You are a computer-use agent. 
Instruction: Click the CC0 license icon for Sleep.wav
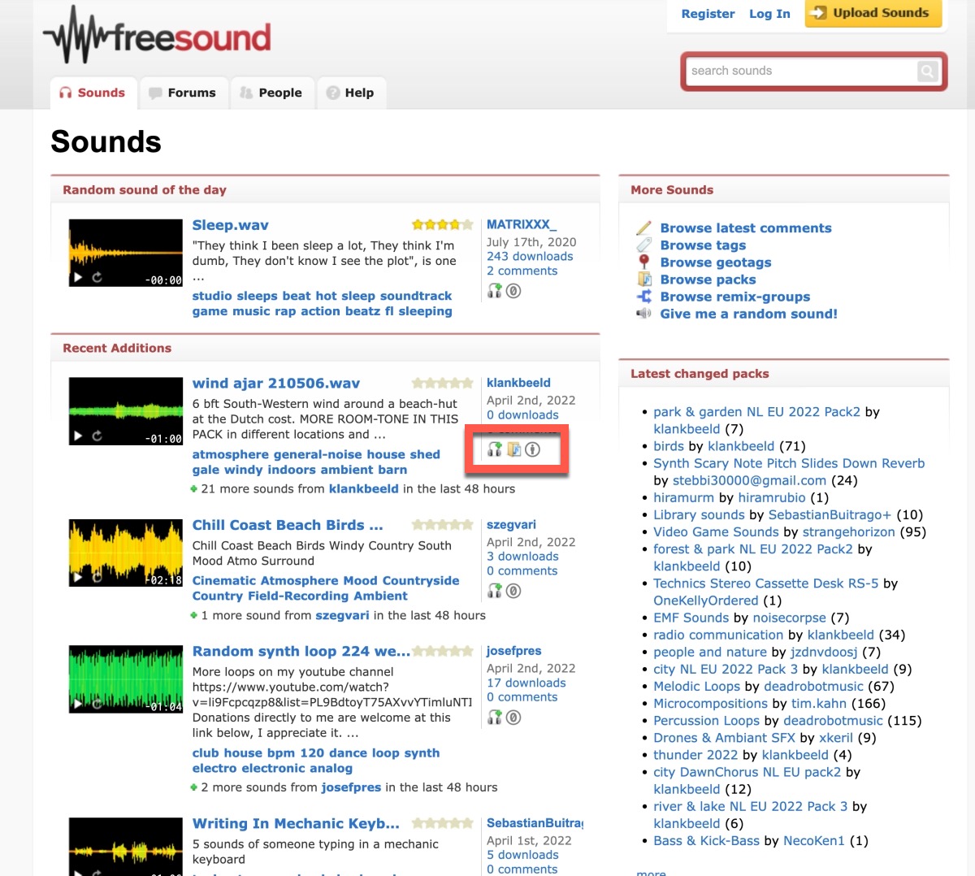(x=513, y=290)
